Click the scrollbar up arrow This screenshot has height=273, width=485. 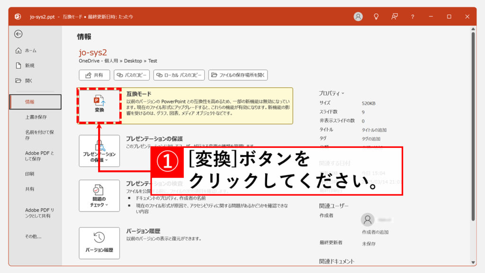[x=473, y=29]
